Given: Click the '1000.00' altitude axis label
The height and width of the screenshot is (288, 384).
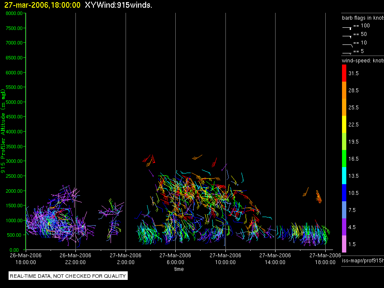Looking at the screenshot, I should tap(14, 220).
